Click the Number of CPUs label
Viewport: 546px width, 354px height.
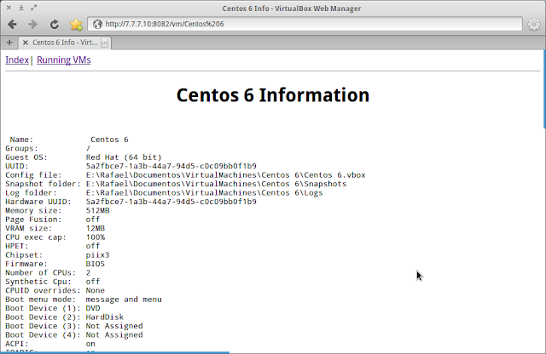(x=40, y=272)
